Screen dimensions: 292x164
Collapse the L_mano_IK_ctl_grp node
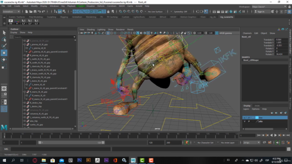coord(25,81)
